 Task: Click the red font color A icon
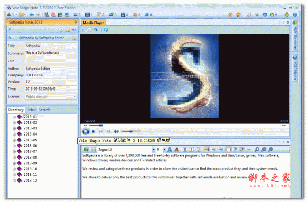pyautogui.click(x=177, y=150)
